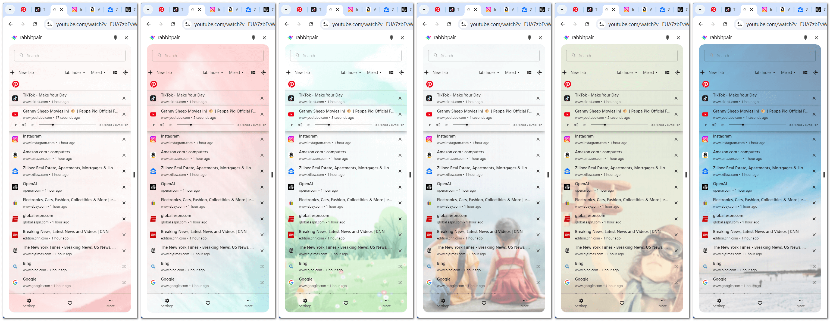Switch to Instagram browser tab in leftmost window
Screen dimensions: 830x321
click(x=76, y=10)
